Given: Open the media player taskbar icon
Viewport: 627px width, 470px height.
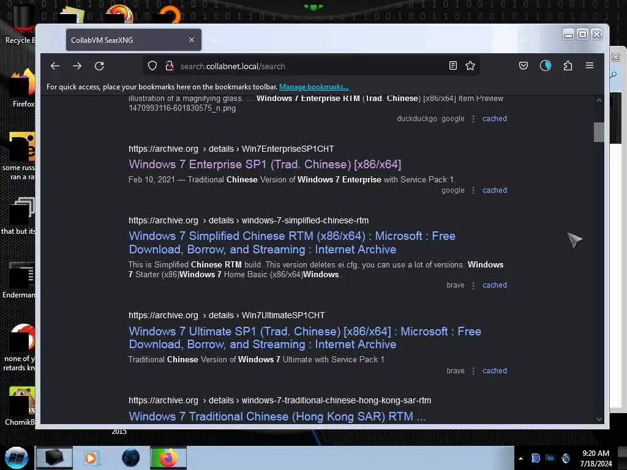Looking at the screenshot, I should (91, 458).
